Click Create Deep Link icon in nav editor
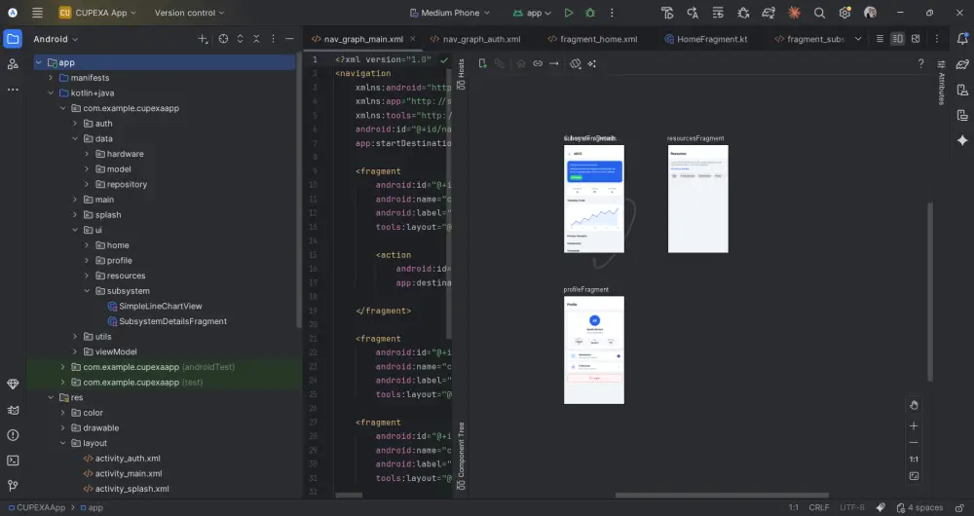Viewport: 974px width, 516px height. point(538,63)
